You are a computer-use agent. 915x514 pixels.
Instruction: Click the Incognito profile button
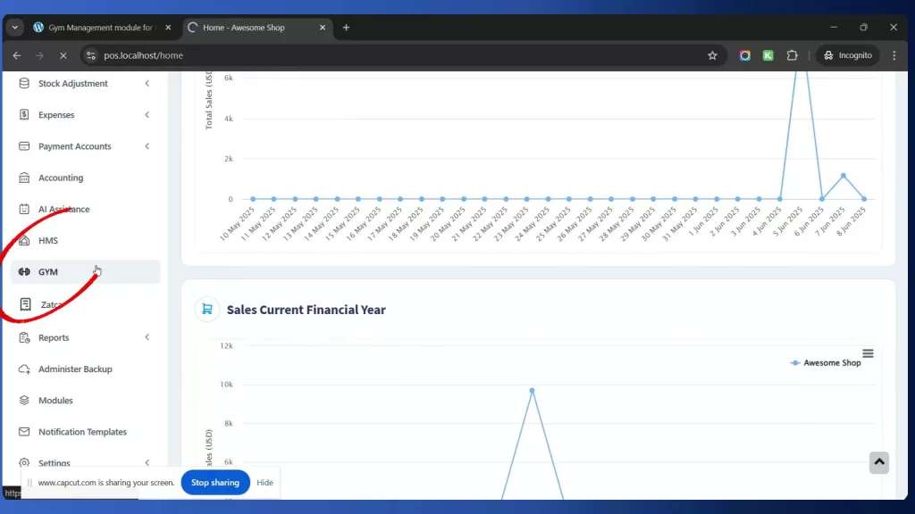(848, 55)
